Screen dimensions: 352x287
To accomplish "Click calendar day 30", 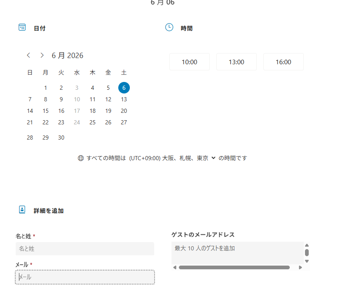I will [61, 138].
